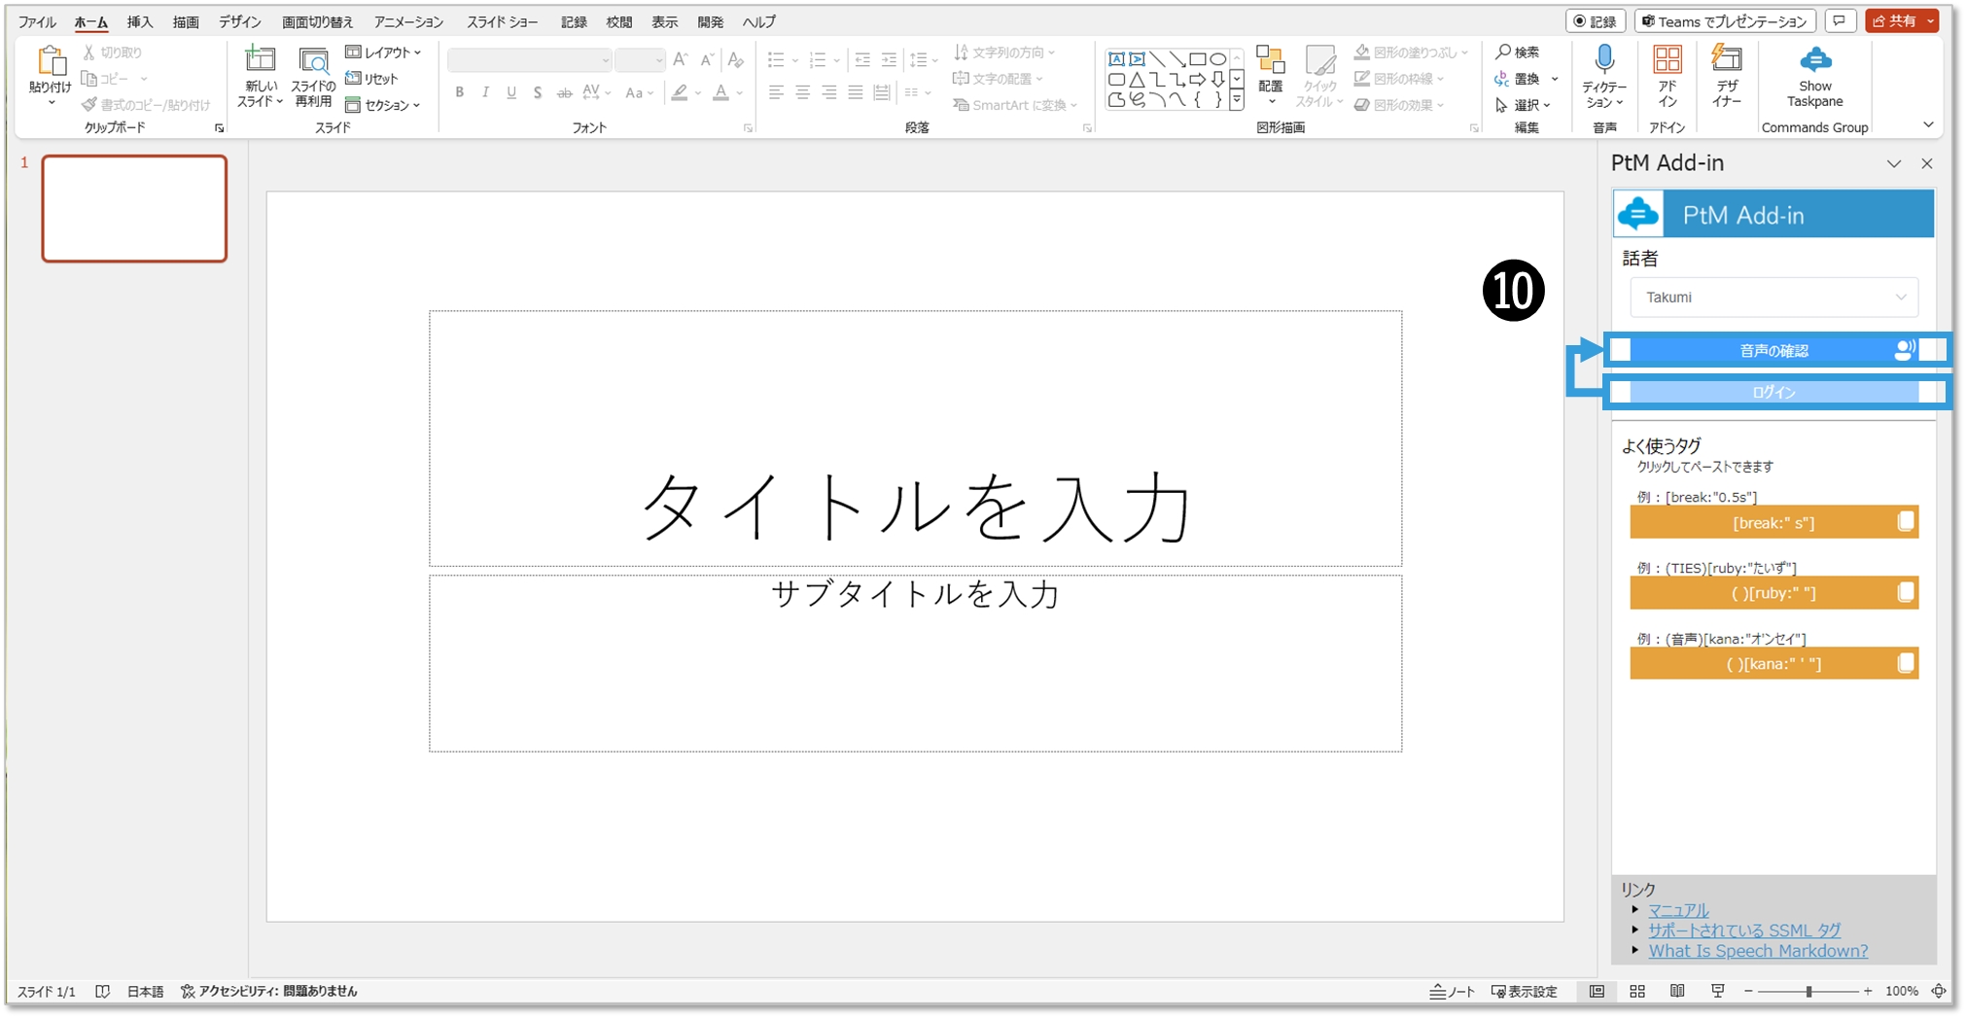Click the Add-ins icon
The height and width of the screenshot is (1018, 1966).
coord(1667,62)
